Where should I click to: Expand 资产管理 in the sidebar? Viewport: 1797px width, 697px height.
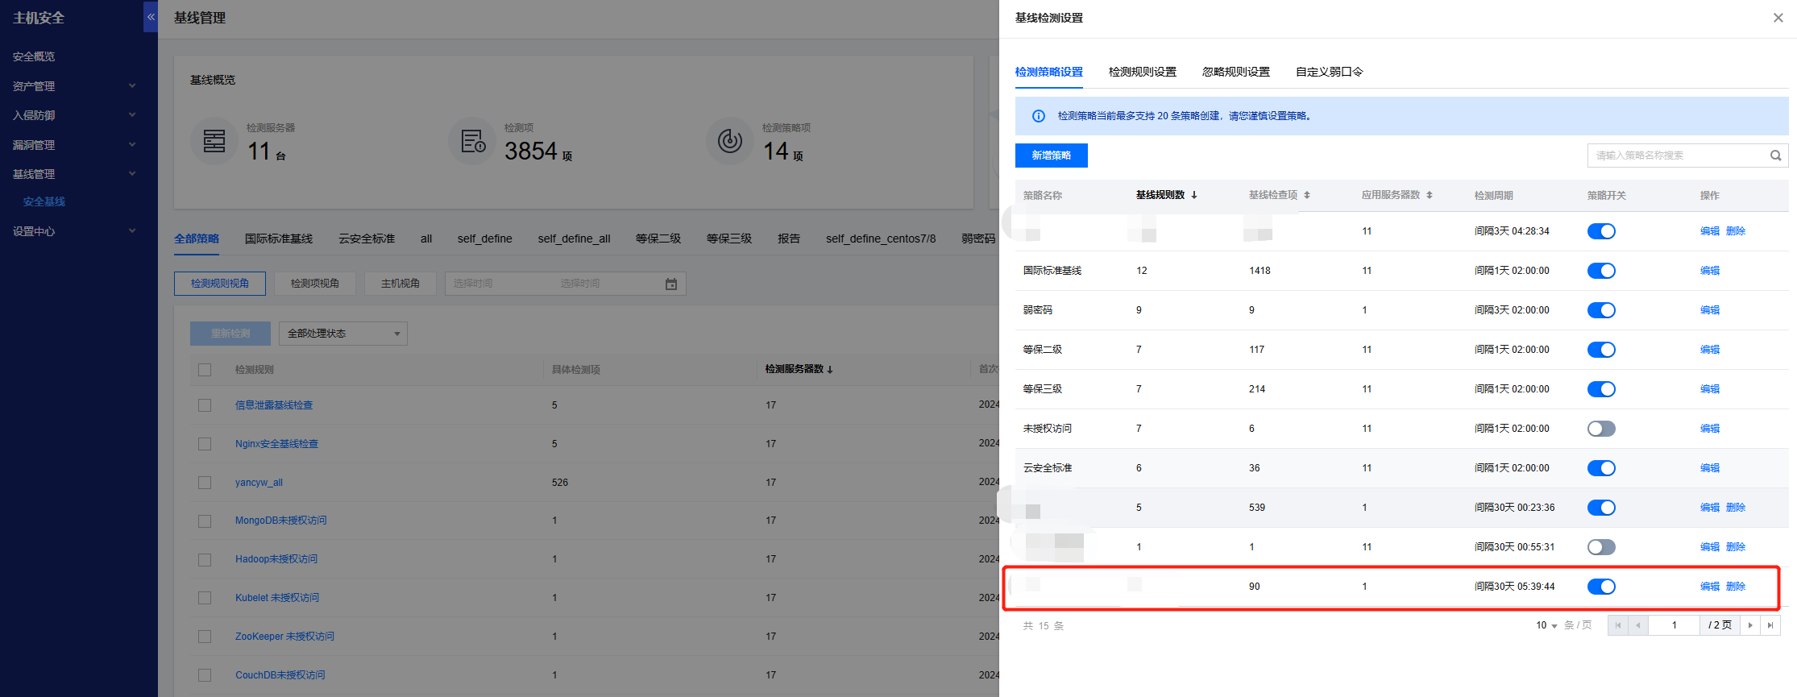tap(73, 86)
